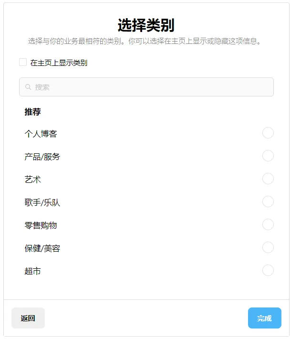Choose the 保健/美容 radio circle
The width and height of the screenshot is (290, 339).
pos(268,247)
